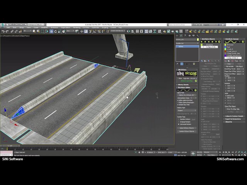Image resolution: width=247 pixels, height=185 pixels.
Task: Open Create Selection Set dropdown
Action: click(x=118, y=31)
